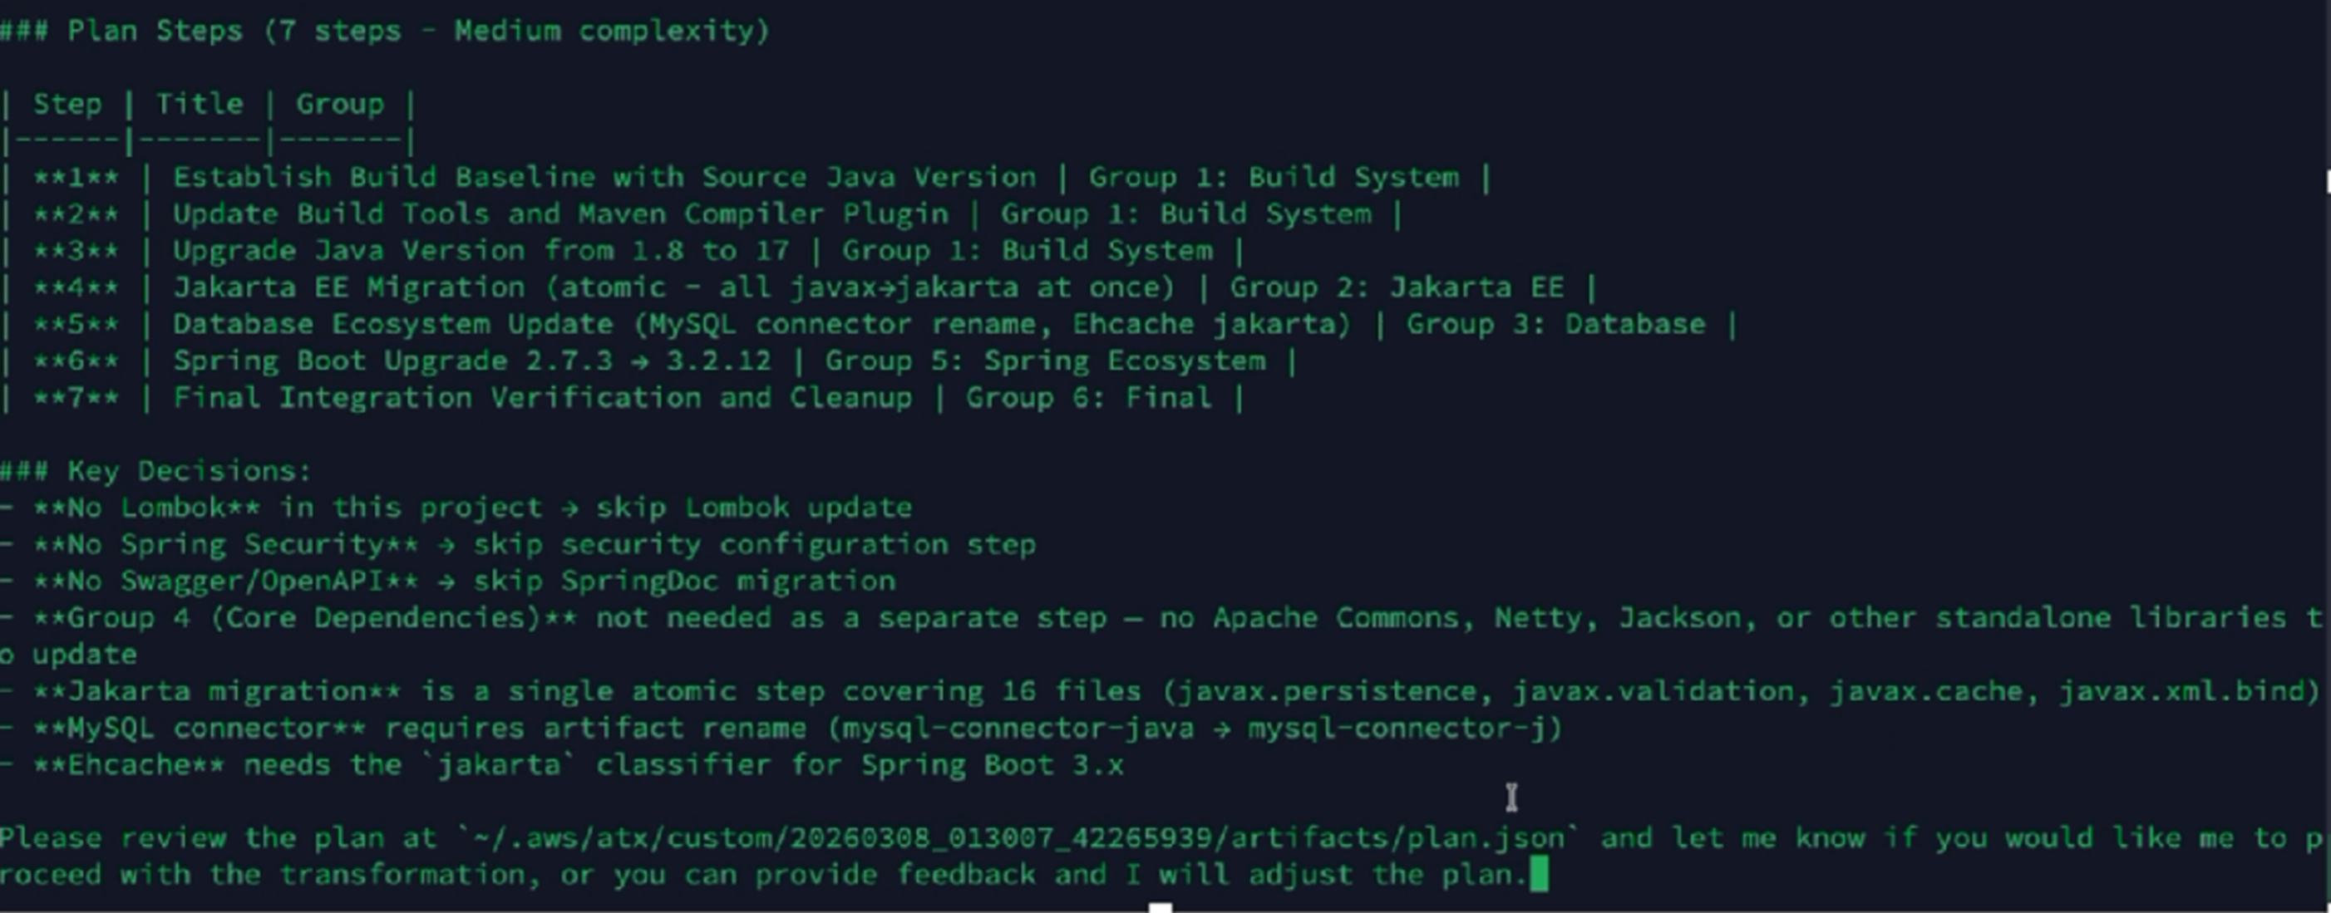Viewport: 2331px width, 913px height.
Task: Click "Upgrade Java Version" step 3 title
Action: (480, 250)
